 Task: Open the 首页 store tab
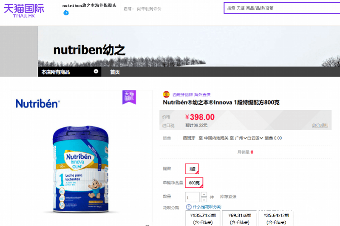tap(115, 72)
